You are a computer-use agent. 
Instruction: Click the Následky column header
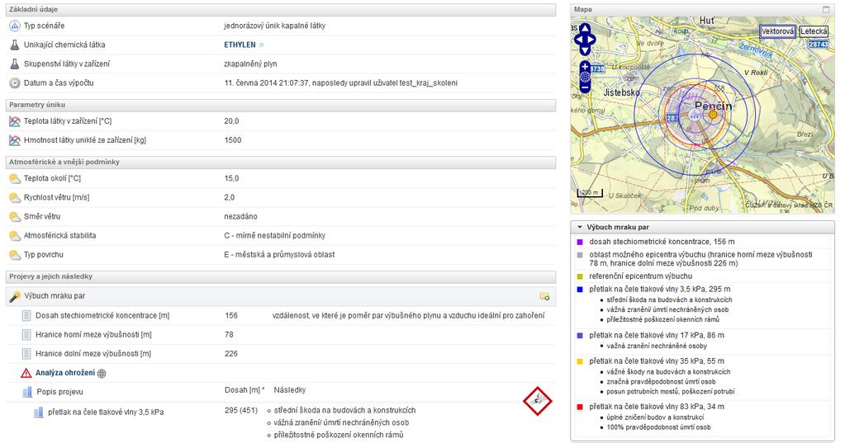tap(289, 389)
